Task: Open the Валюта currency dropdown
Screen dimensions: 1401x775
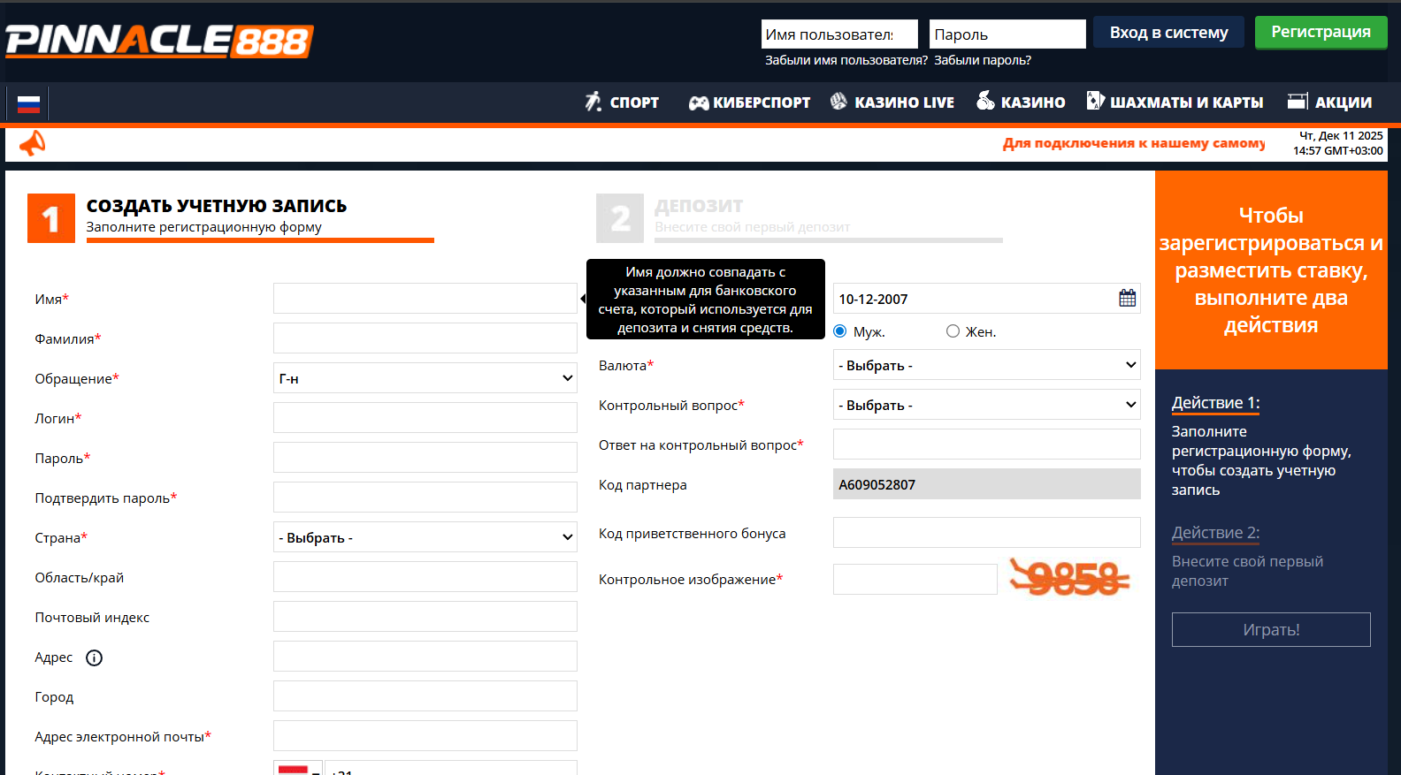Action: click(x=986, y=365)
